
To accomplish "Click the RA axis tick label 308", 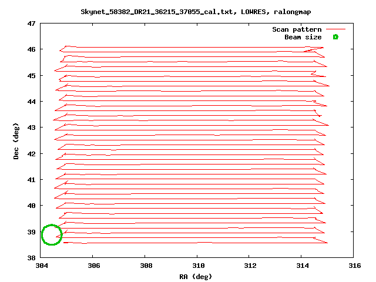I will point(146,266).
